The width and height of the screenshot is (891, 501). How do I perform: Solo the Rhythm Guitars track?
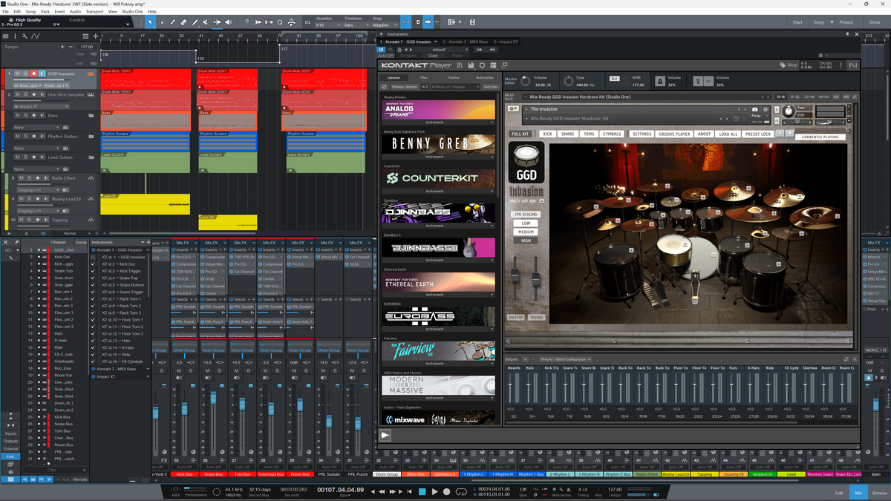point(26,136)
